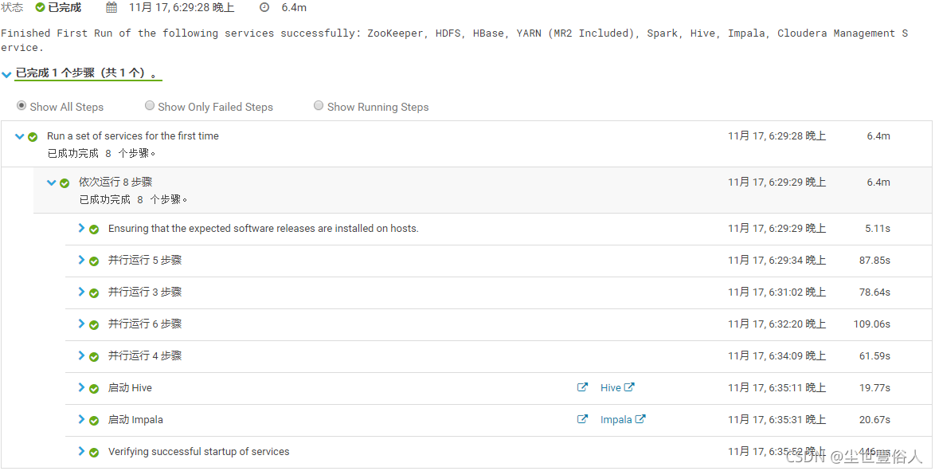935x471 pixels.
Task: Click the Verifying successful startup of services text
Action: [x=198, y=452]
